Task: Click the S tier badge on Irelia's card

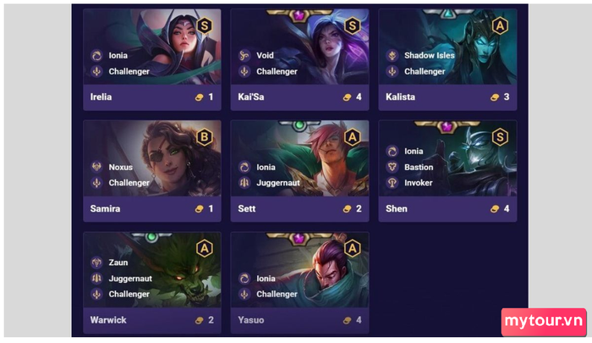Action: click(x=205, y=25)
